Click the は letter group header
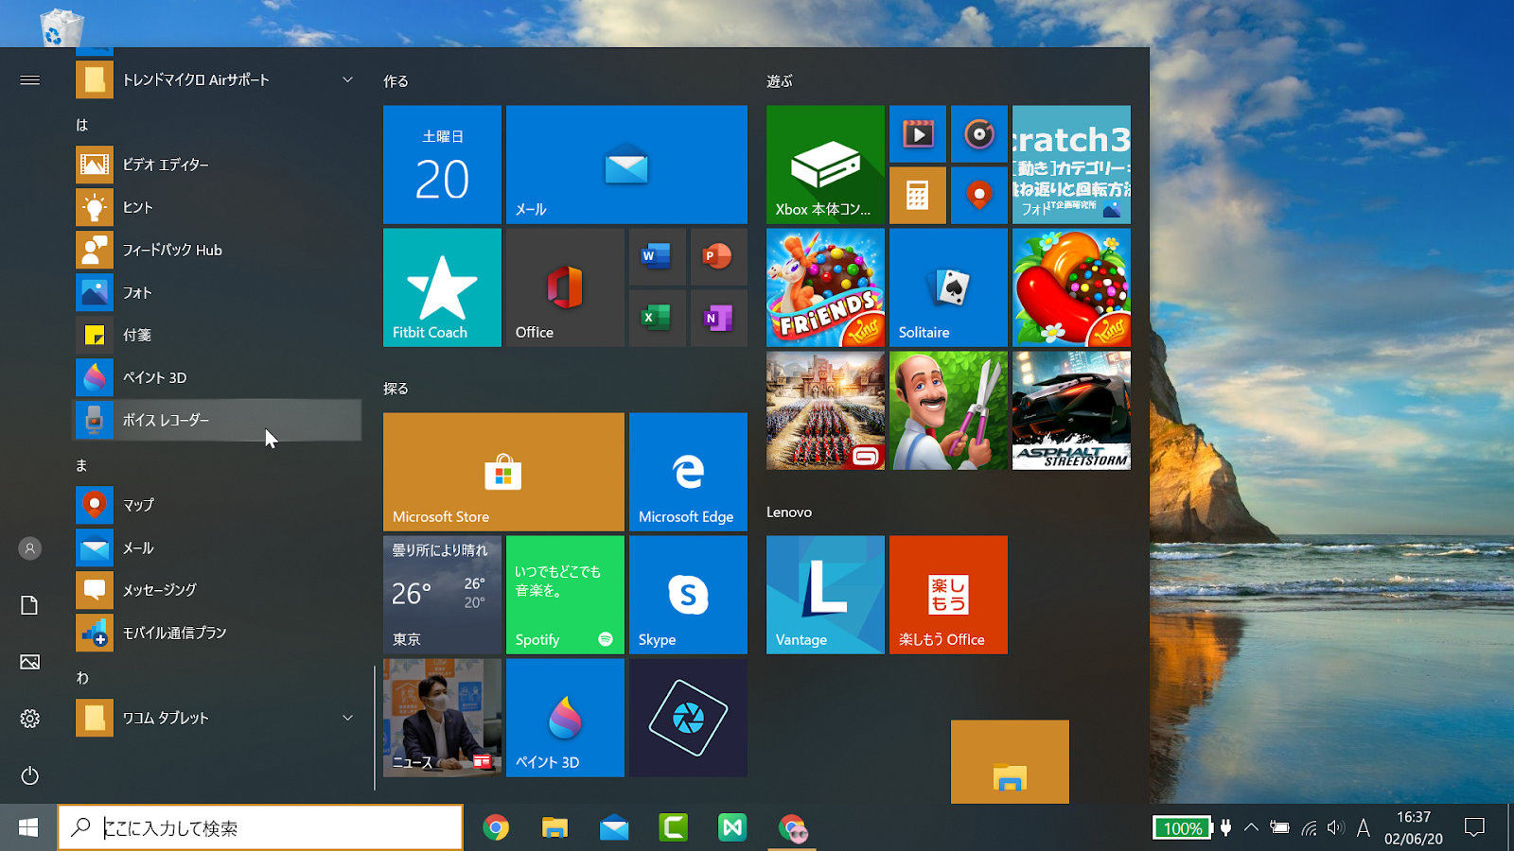The width and height of the screenshot is (1514, 851). coord(82,124)
